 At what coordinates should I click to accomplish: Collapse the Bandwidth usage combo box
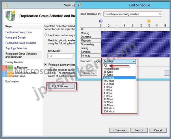119,61
